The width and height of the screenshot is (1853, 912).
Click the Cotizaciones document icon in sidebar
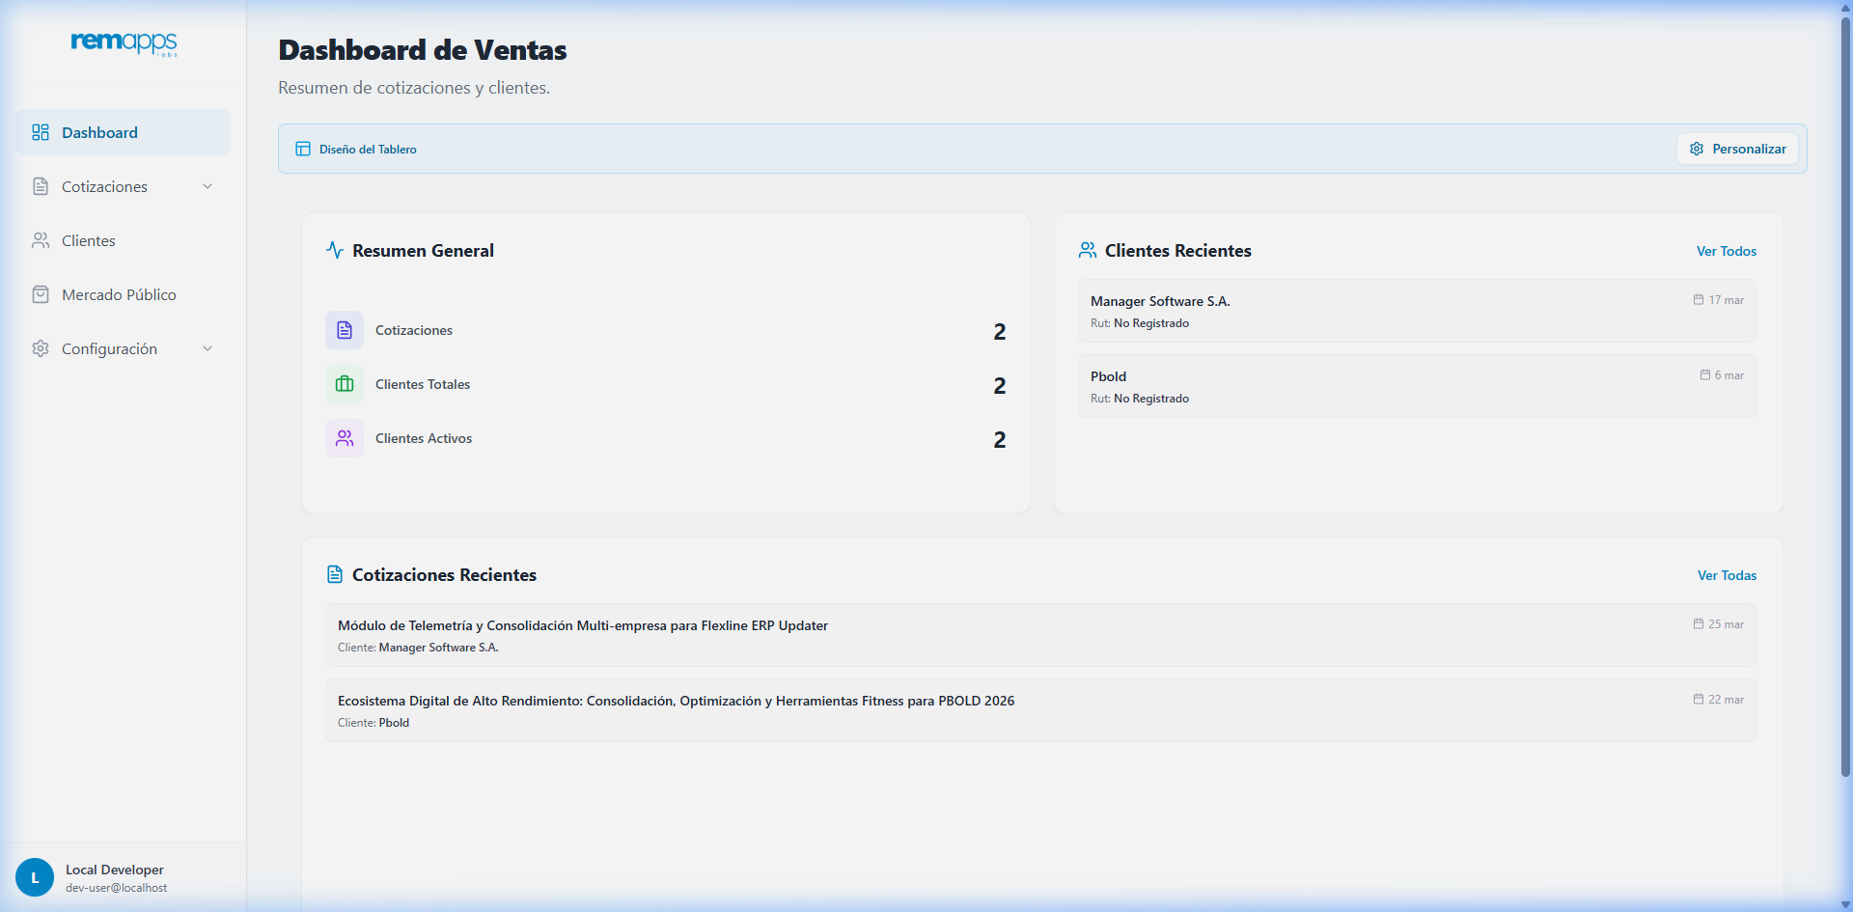click(41, 185)
